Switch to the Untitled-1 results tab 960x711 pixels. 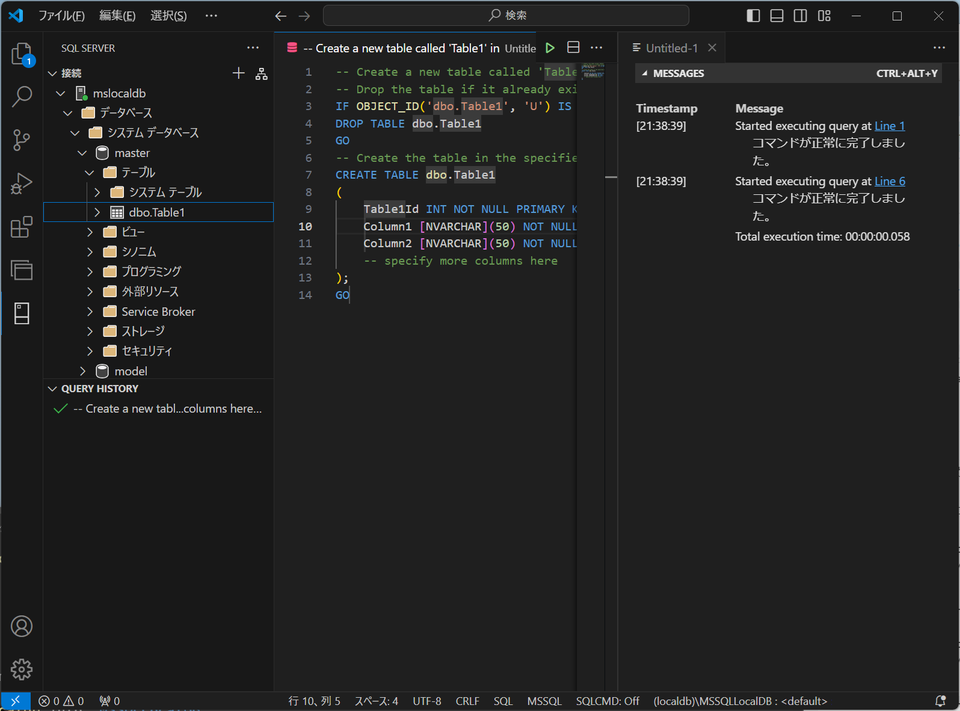[x=671, y=48]
